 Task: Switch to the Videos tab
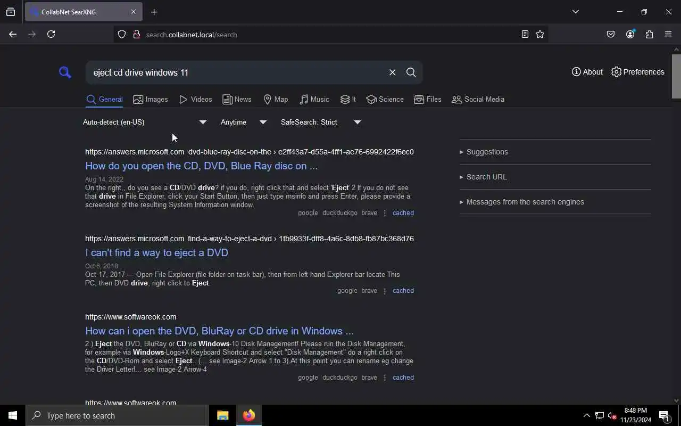196,100
